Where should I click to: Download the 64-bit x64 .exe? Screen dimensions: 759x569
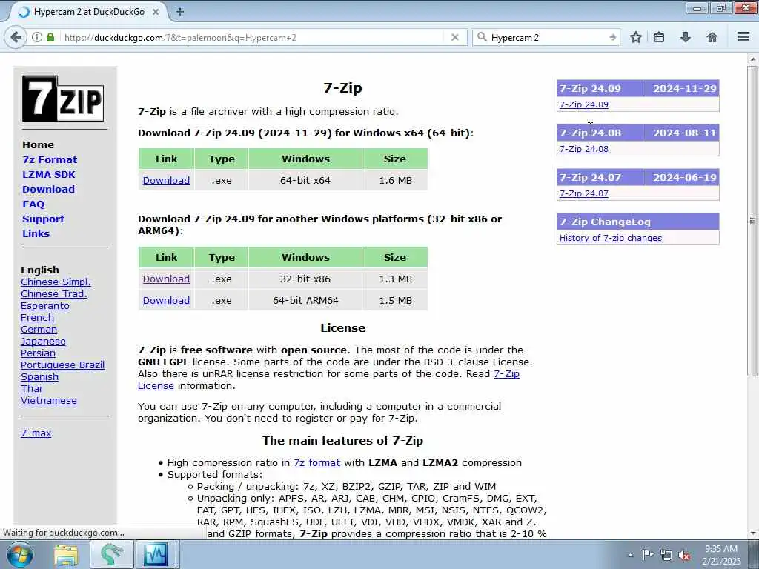(x=166, y=181)
